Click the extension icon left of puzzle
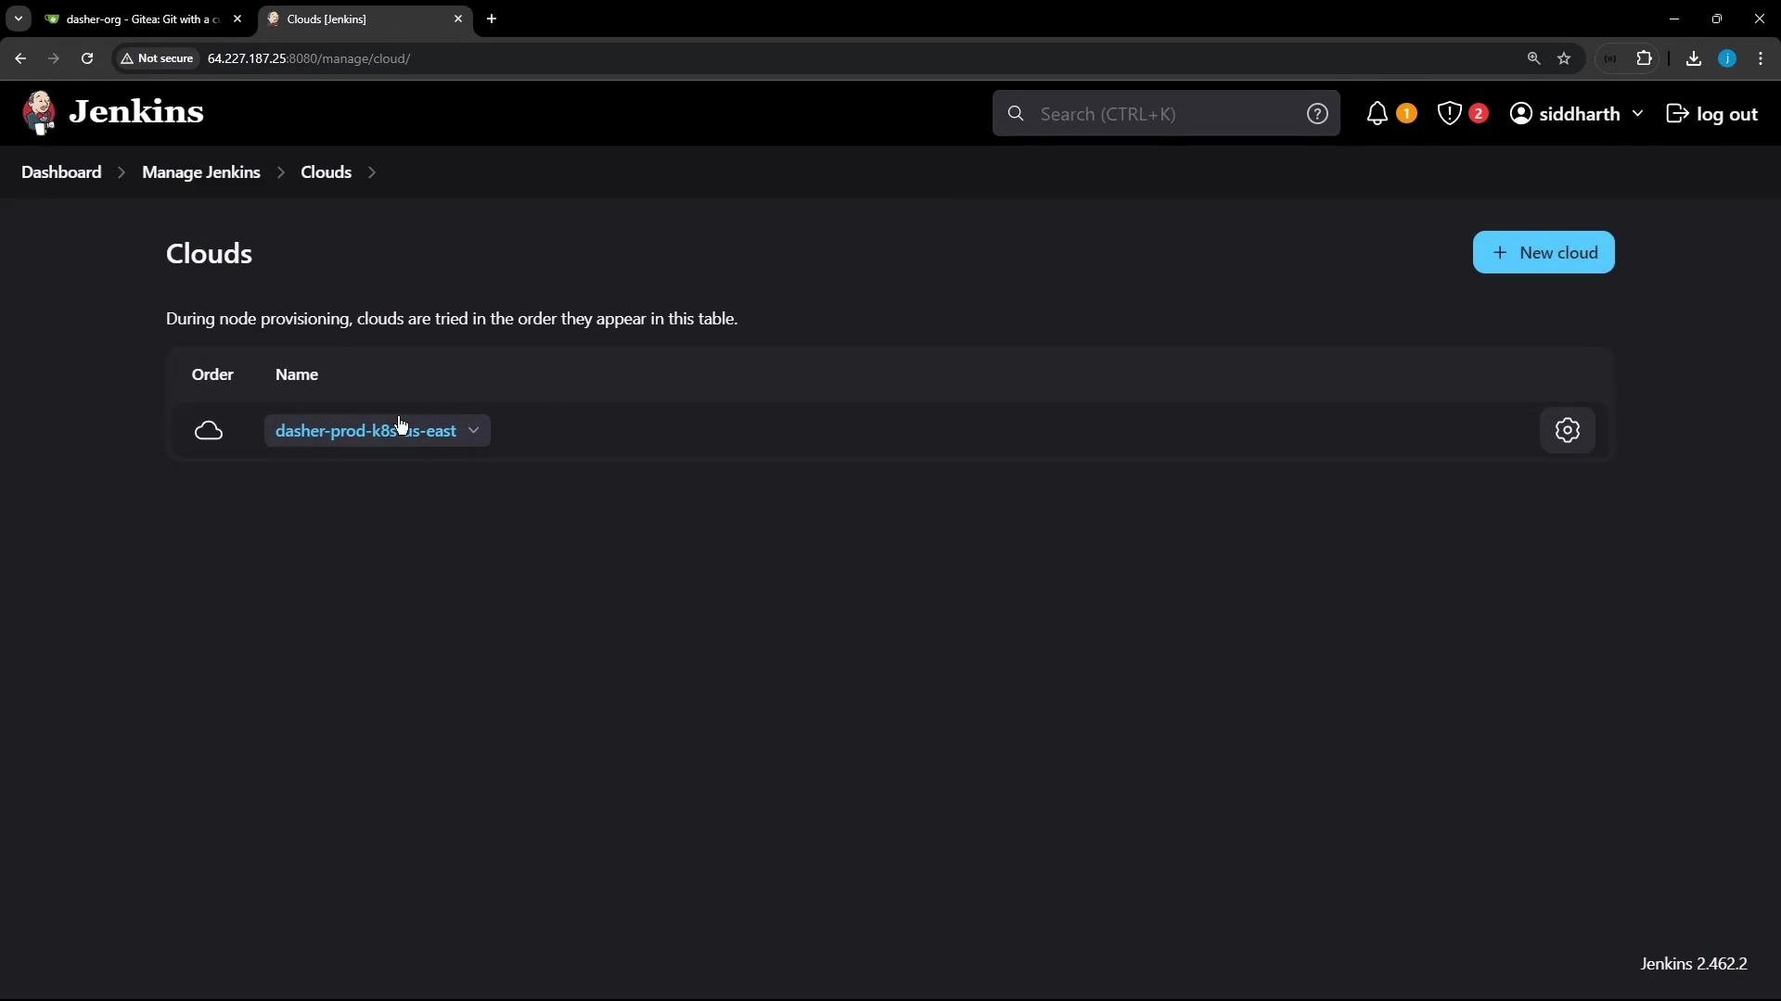 (1611, 58)
